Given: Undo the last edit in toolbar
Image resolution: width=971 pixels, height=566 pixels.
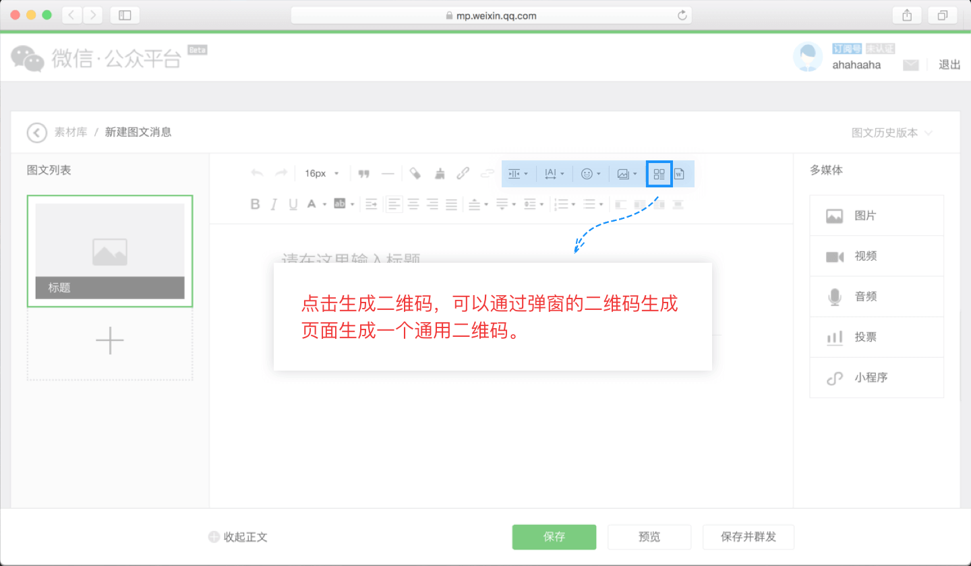Looking at the screenshot, I should (x=257, y=173).
